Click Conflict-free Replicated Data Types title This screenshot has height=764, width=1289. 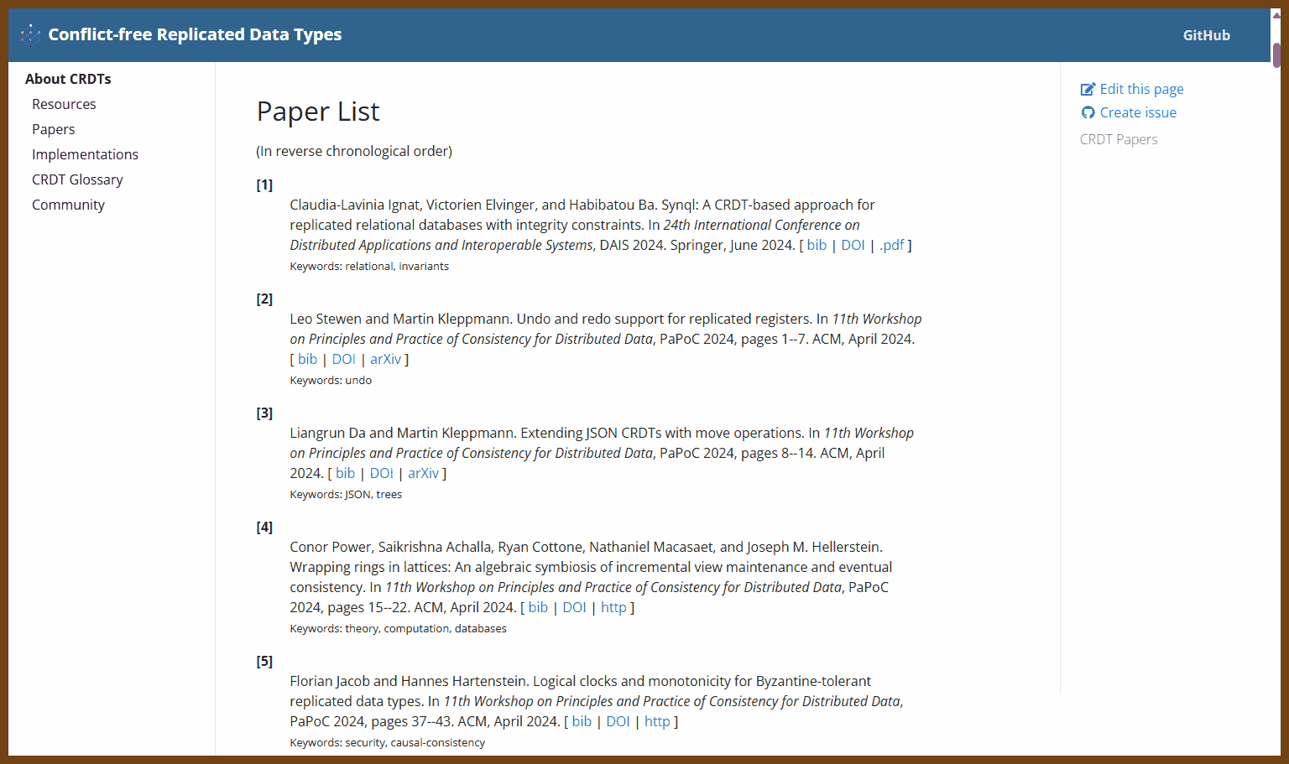click(195, 35)
